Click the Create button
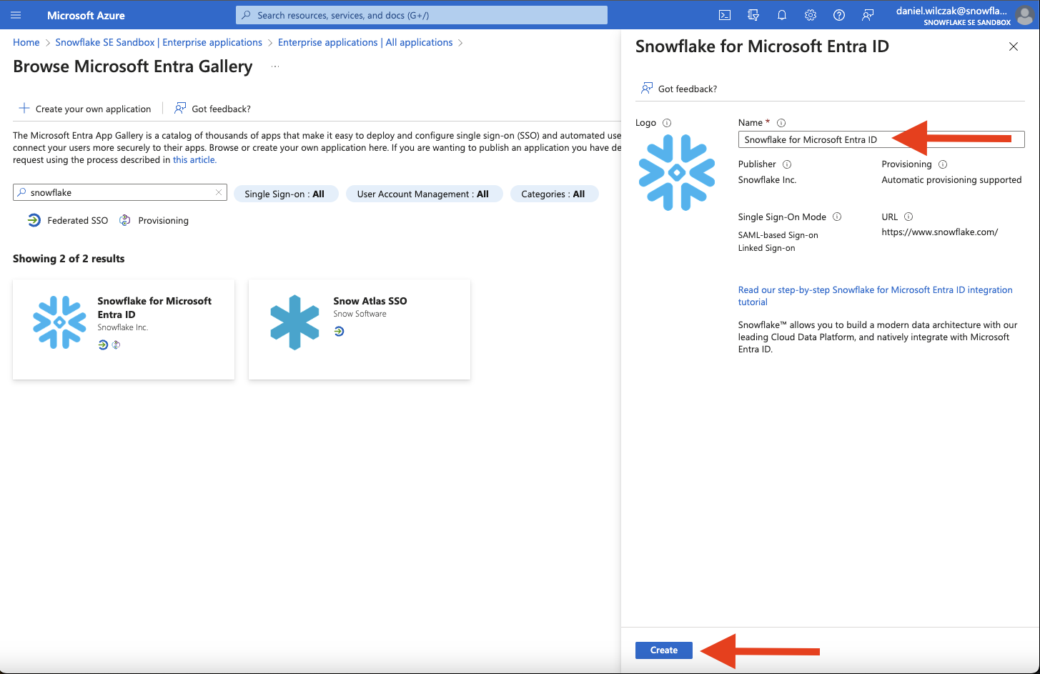Viewport: 1040px width, 674px height. (x=663, y=650)
